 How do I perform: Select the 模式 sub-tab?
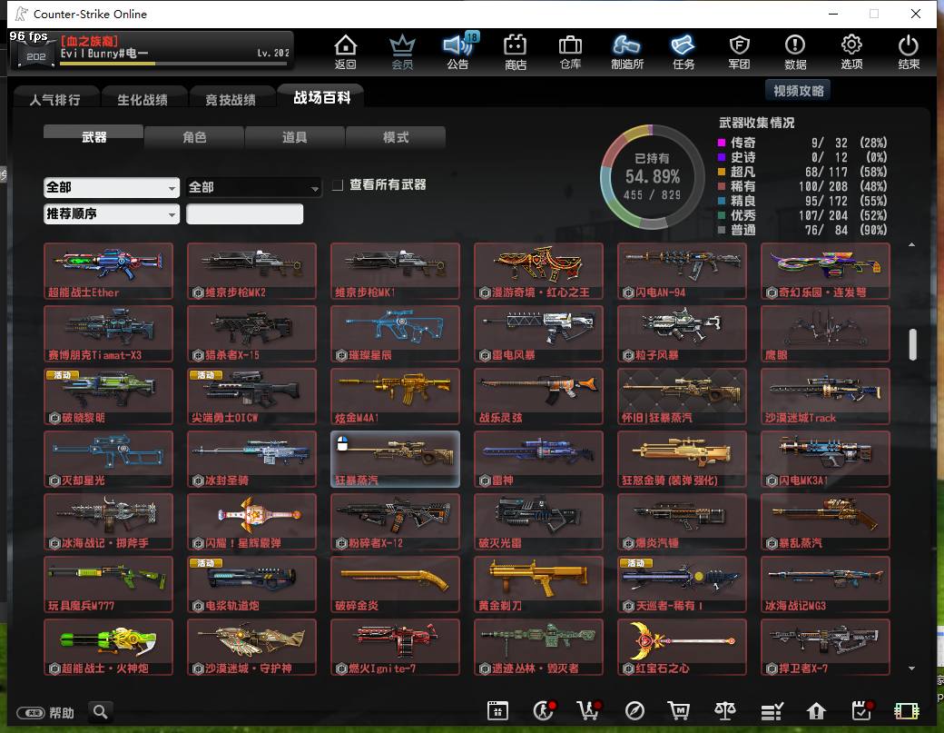pos(396,137)
